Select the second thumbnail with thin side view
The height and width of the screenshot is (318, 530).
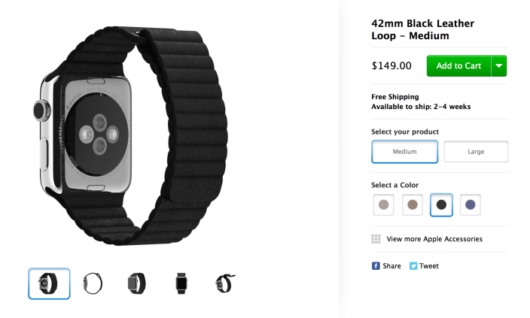[93, 283]
